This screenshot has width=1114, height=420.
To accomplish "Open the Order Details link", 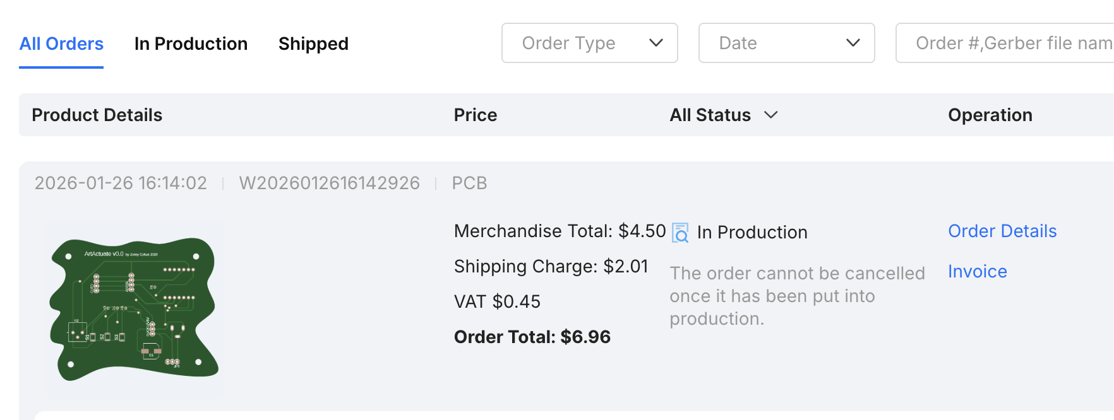I will (1002, 231).
